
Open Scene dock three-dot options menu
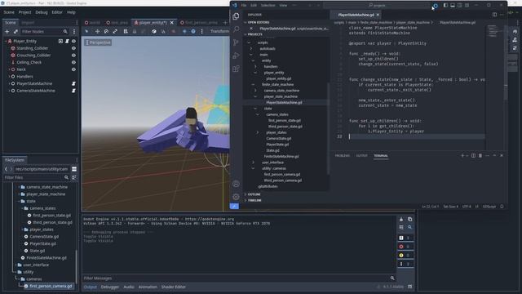[x=74, y=31]
